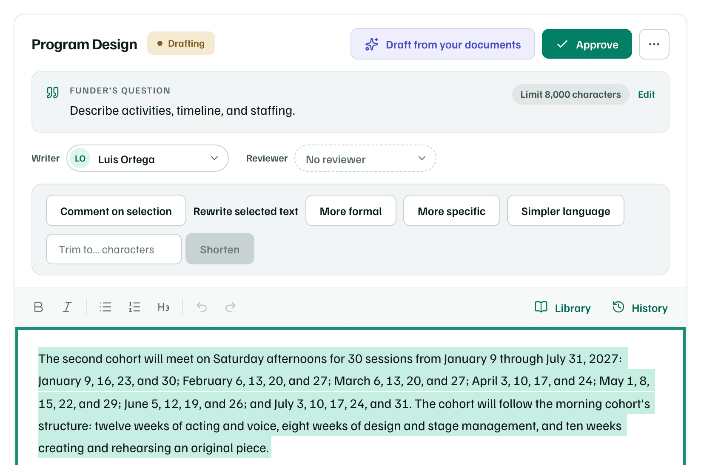The width and height of the screenshot is (701, 465).
Task: Toggle italic formatting in editor toolbar
Action: click(67, 307)
